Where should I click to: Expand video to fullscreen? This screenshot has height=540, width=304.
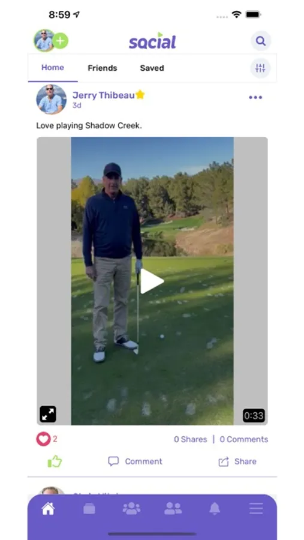48,414
